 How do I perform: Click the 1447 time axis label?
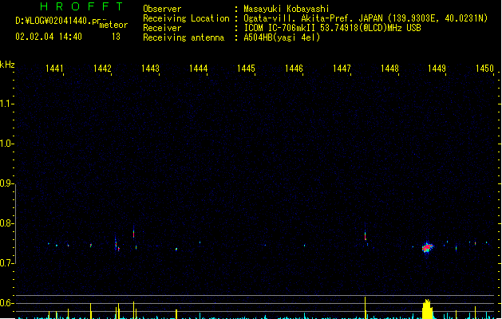tap(342, 69)
